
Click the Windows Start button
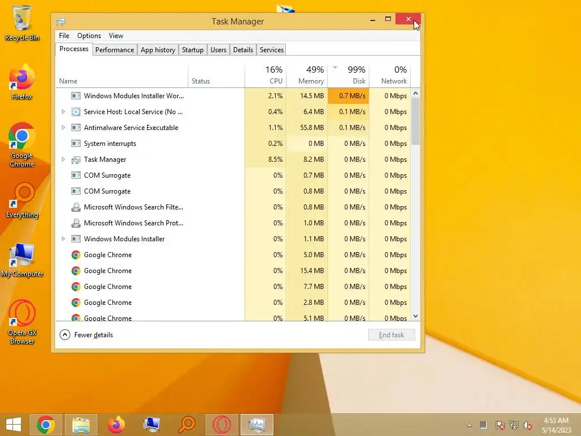coord(14,425)
